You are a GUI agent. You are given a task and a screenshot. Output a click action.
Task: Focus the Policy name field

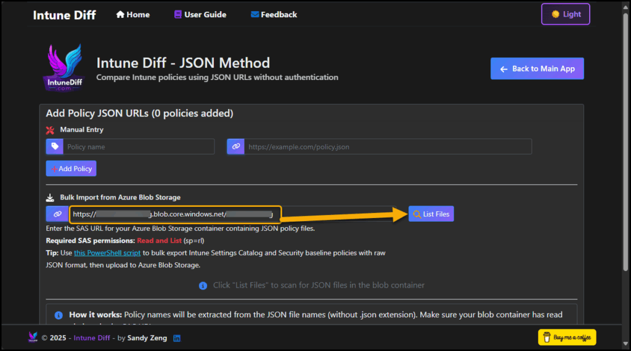click(x=139, y=147)
